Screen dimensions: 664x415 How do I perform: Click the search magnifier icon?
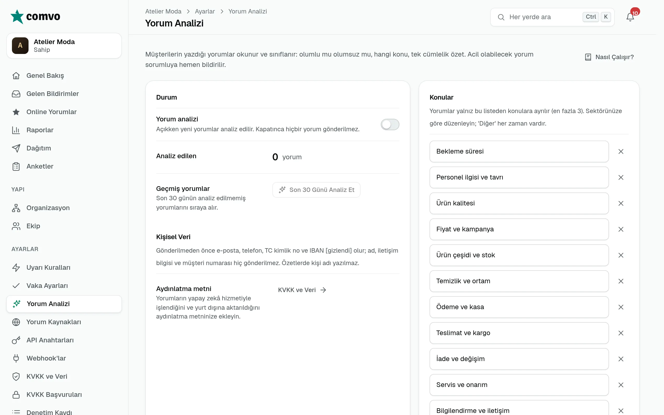pyautogui.click(x=501, y=17)
